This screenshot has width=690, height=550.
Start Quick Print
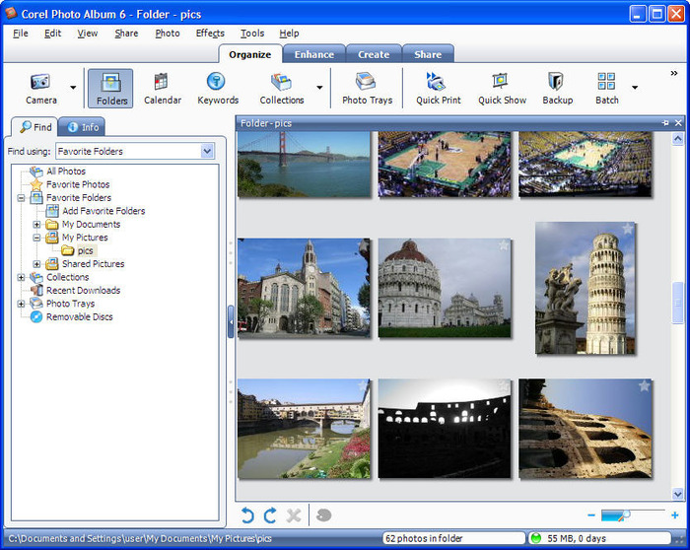point(439,89)
